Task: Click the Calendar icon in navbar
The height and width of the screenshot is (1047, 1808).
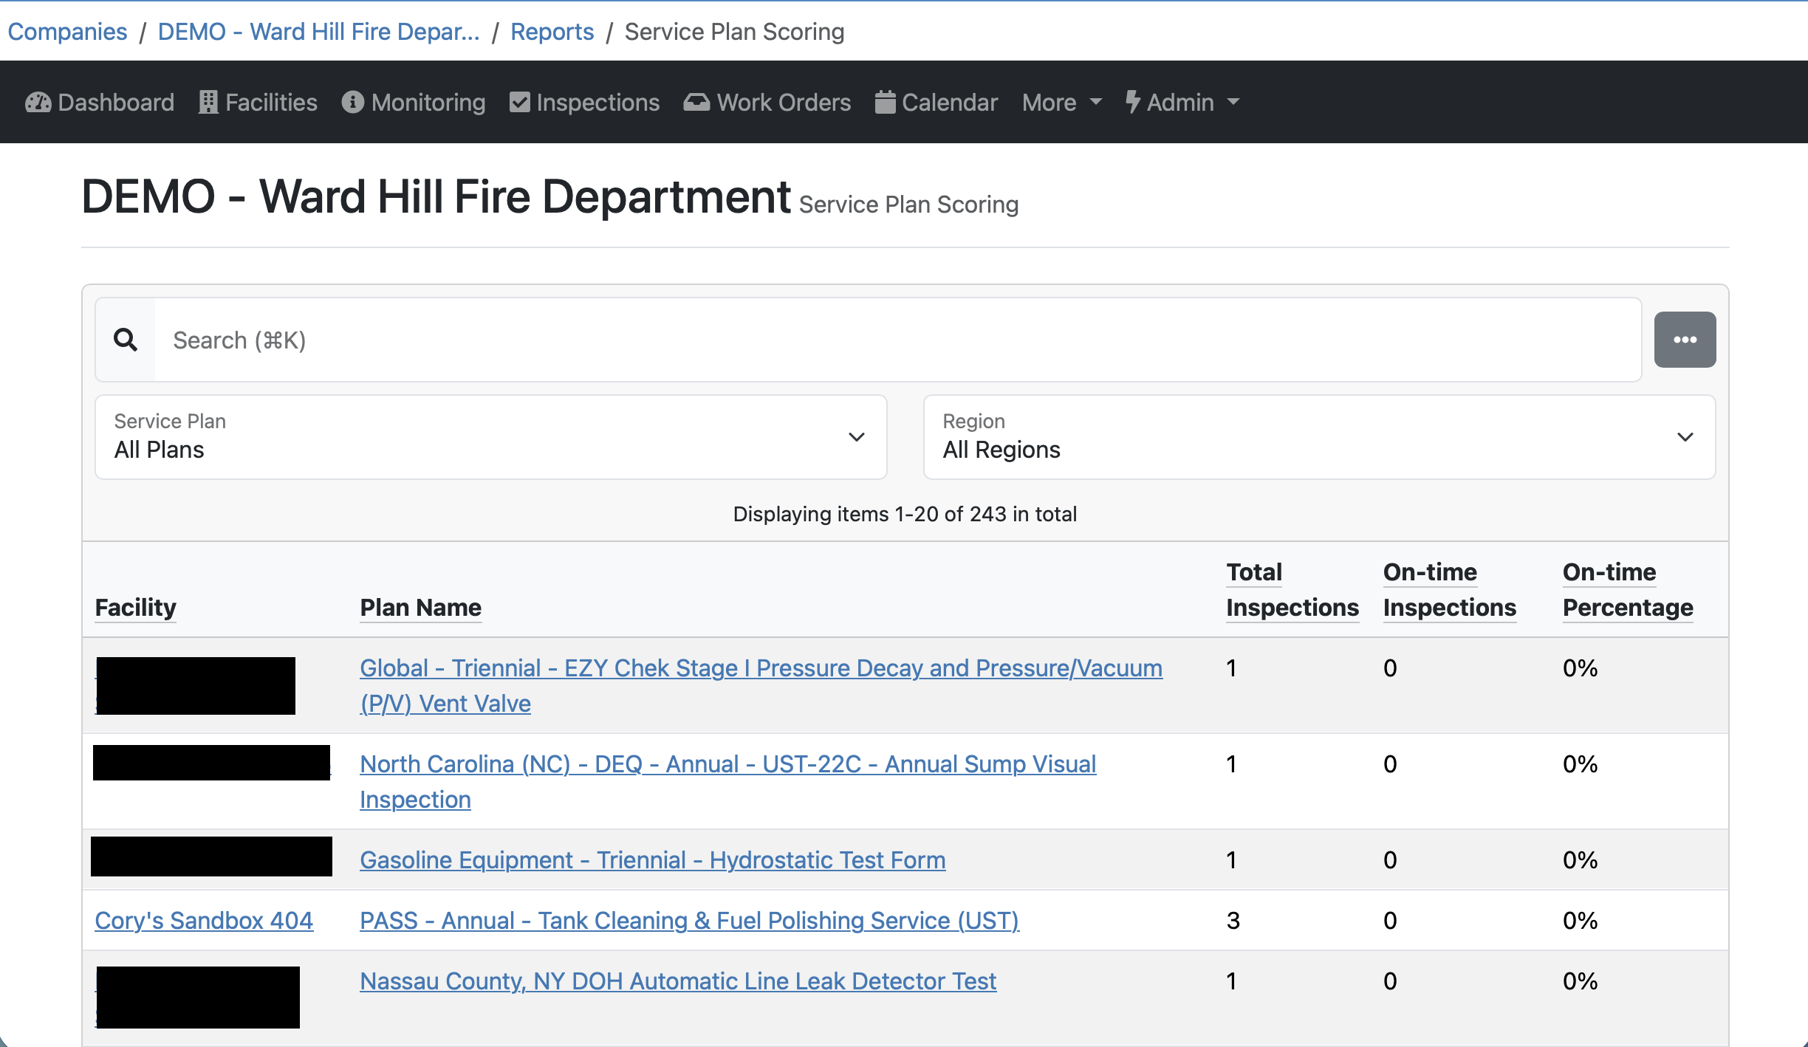Action: 885,102
